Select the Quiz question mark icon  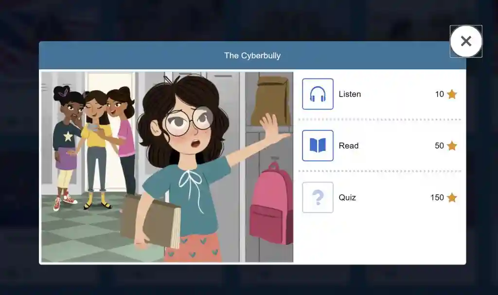click(318, 197)
